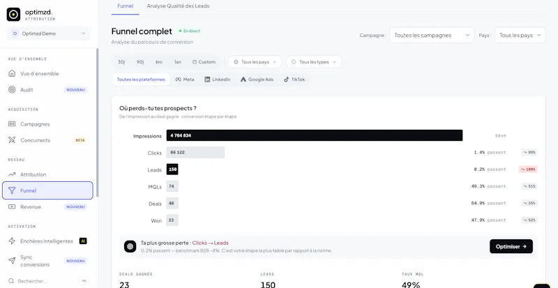Click the En direct live indicator
The image size is (558, 288).
[x=190, y=31]
